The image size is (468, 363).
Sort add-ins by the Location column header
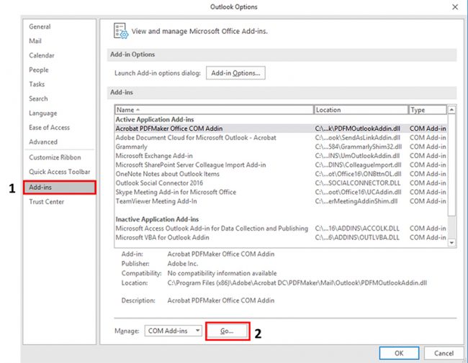click(361, 110)
